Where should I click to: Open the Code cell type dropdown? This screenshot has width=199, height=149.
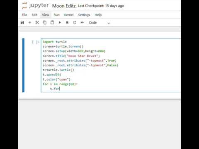point(99,23)
